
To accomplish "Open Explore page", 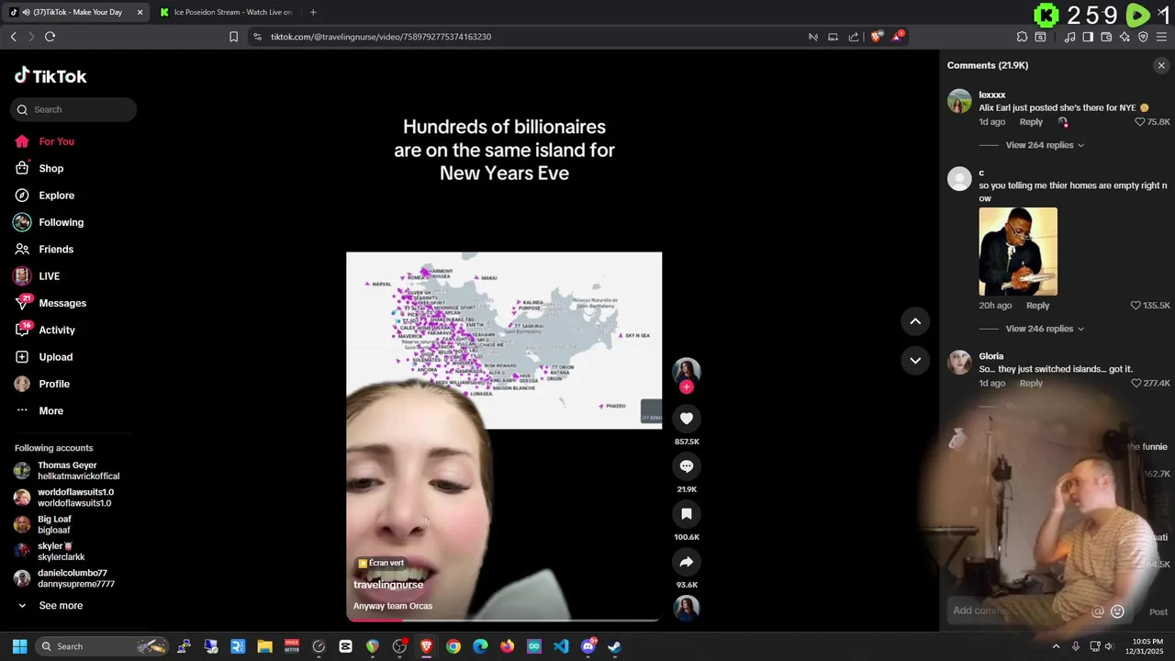I will point(44,196).
